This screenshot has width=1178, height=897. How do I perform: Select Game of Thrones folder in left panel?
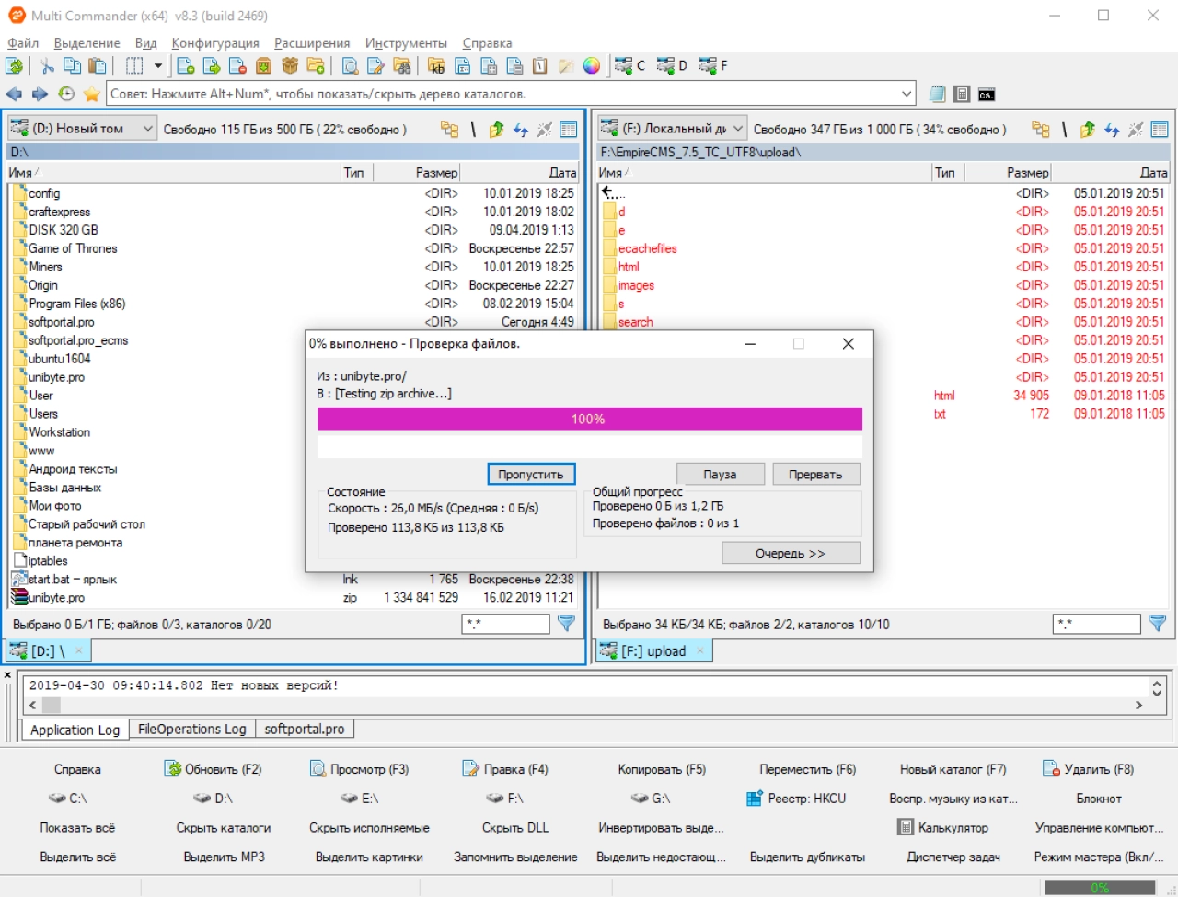point(294,248)
